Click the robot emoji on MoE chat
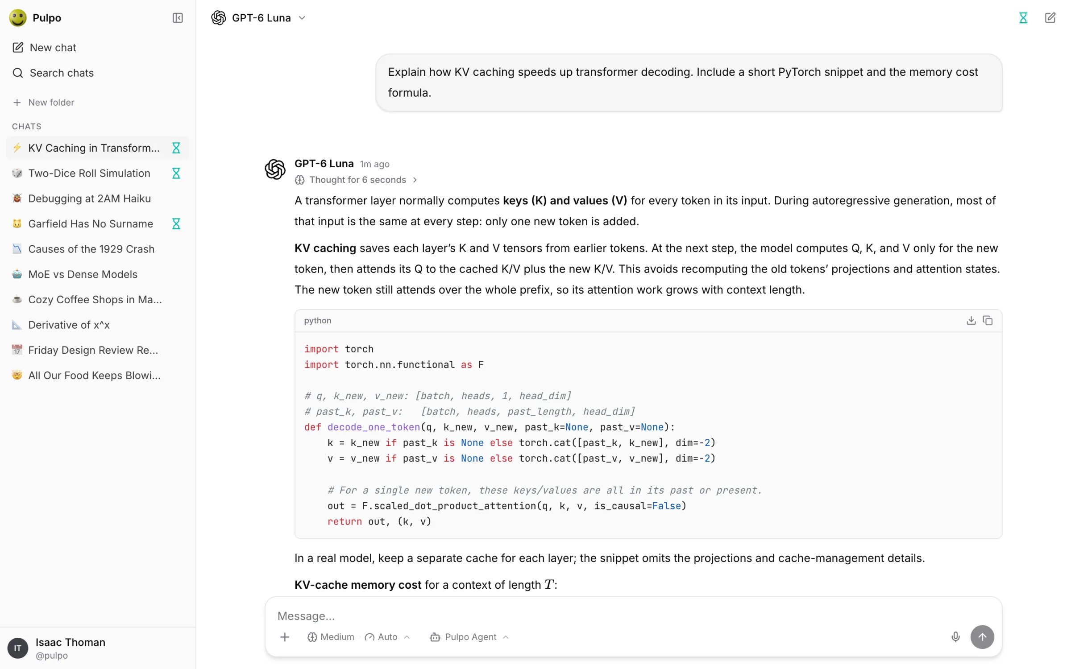 17,274
